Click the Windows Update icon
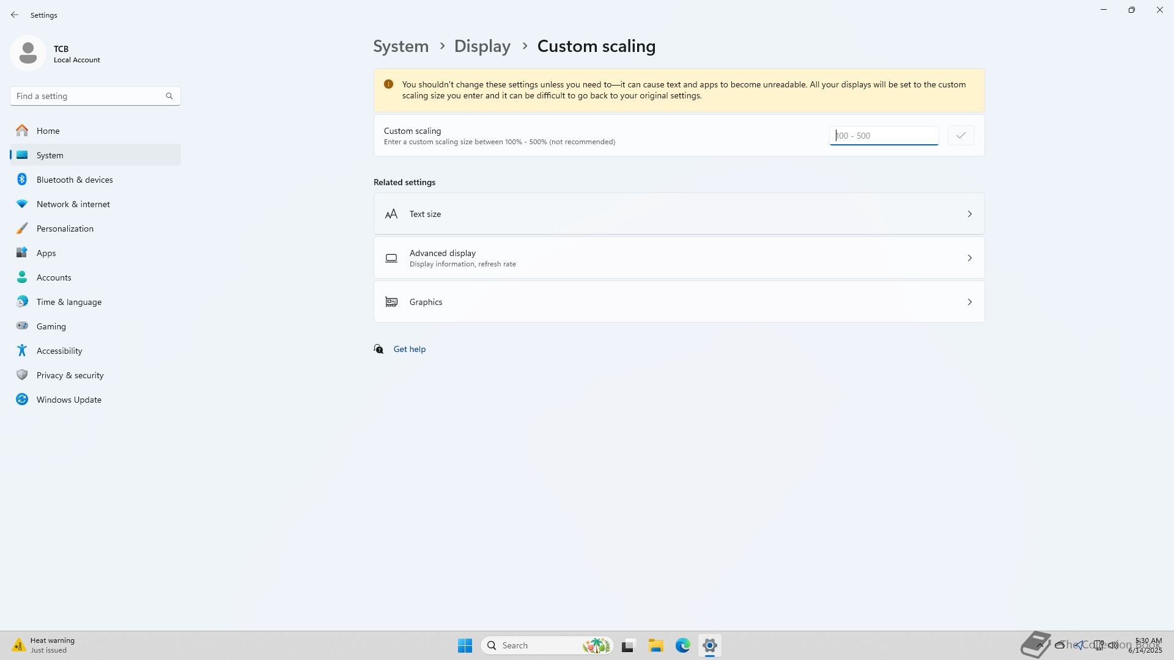 [22, 400]
